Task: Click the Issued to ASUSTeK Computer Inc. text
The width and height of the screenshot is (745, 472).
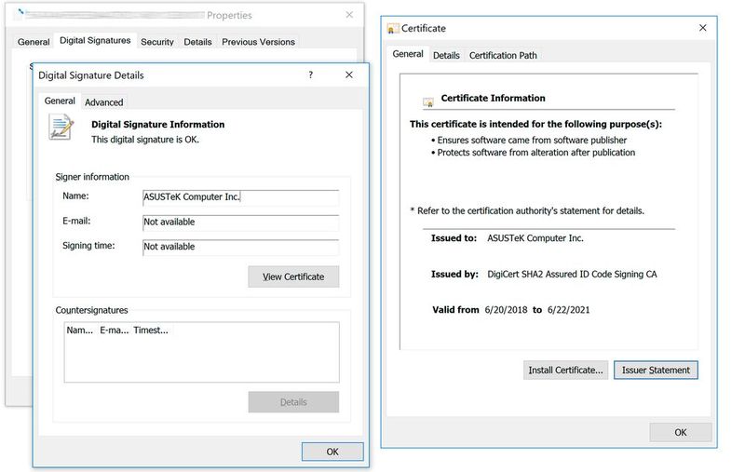Action: click(535, 238)
